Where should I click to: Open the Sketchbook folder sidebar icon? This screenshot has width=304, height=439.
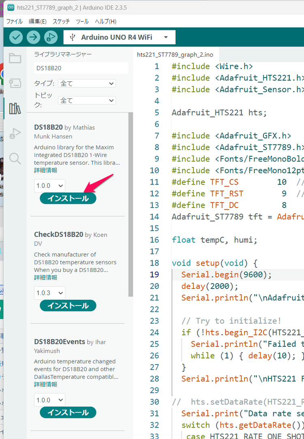tap(15, 58)
